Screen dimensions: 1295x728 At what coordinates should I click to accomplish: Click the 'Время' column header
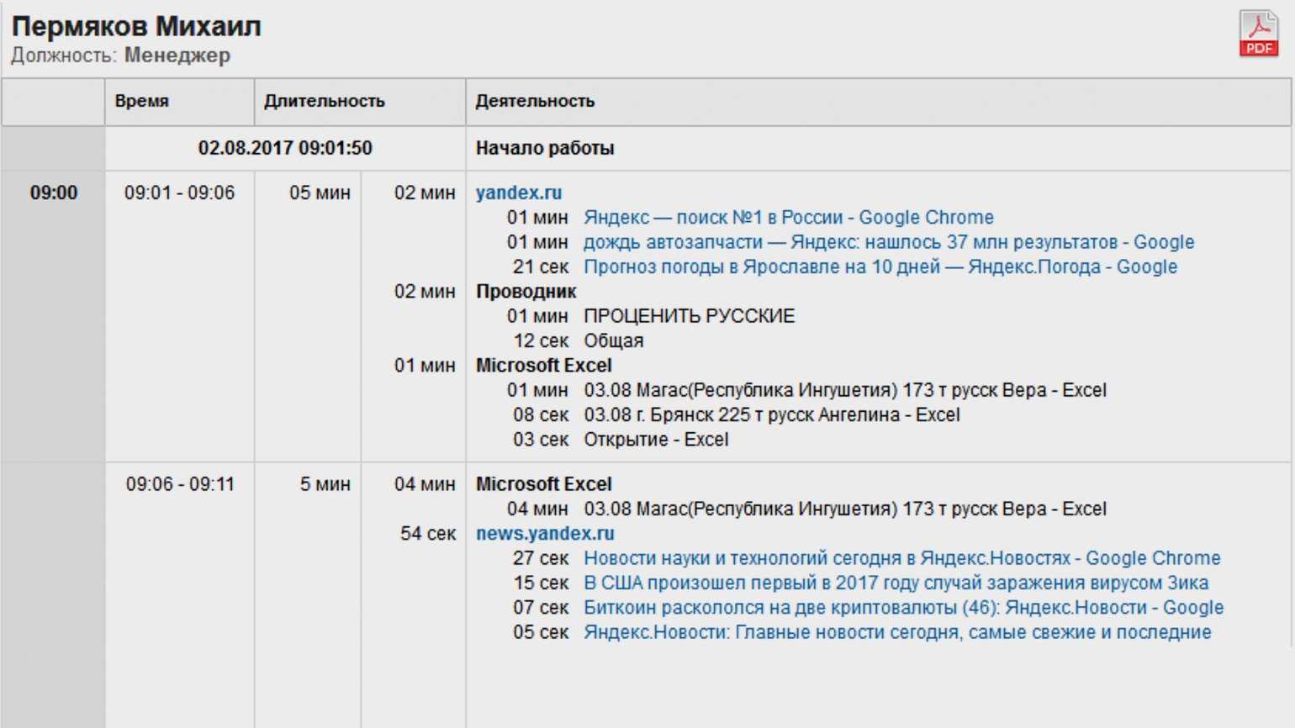tap(142, 102)
